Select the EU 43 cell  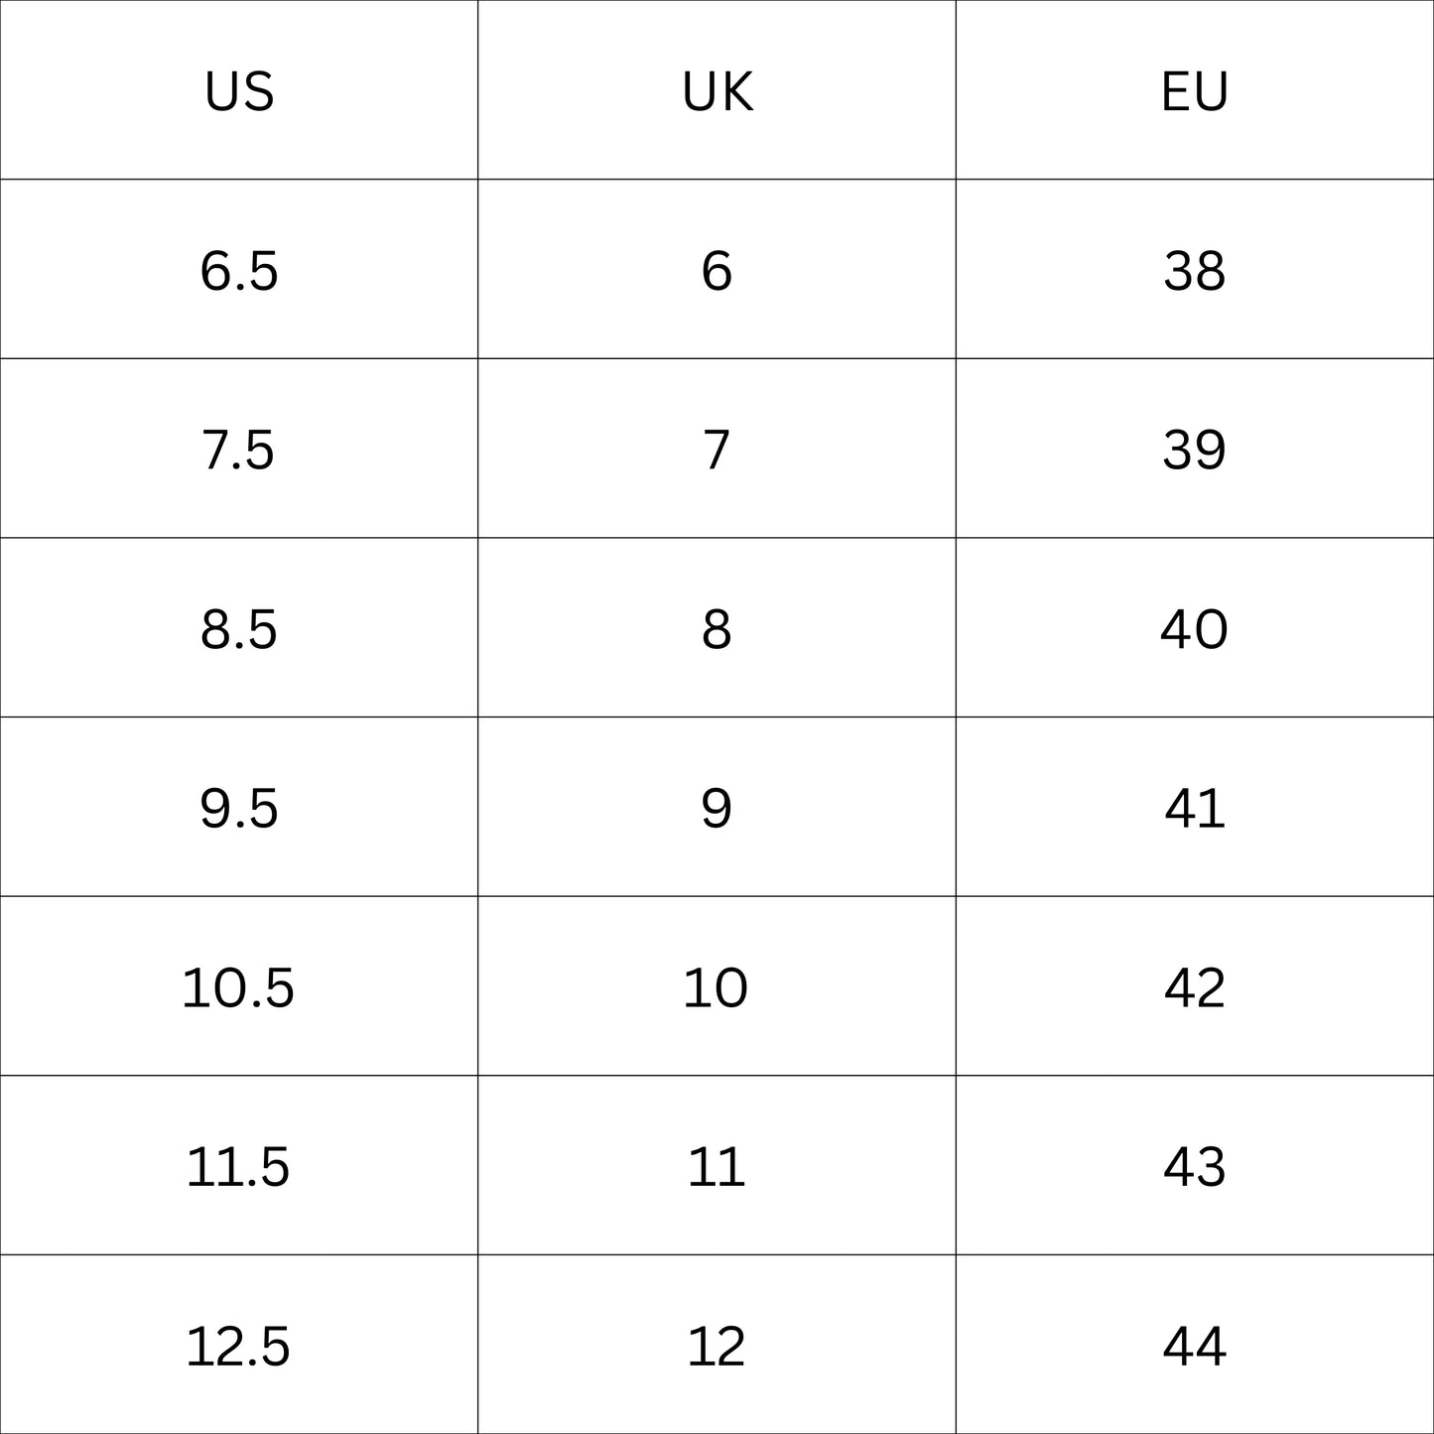tap(1195, 1166)
